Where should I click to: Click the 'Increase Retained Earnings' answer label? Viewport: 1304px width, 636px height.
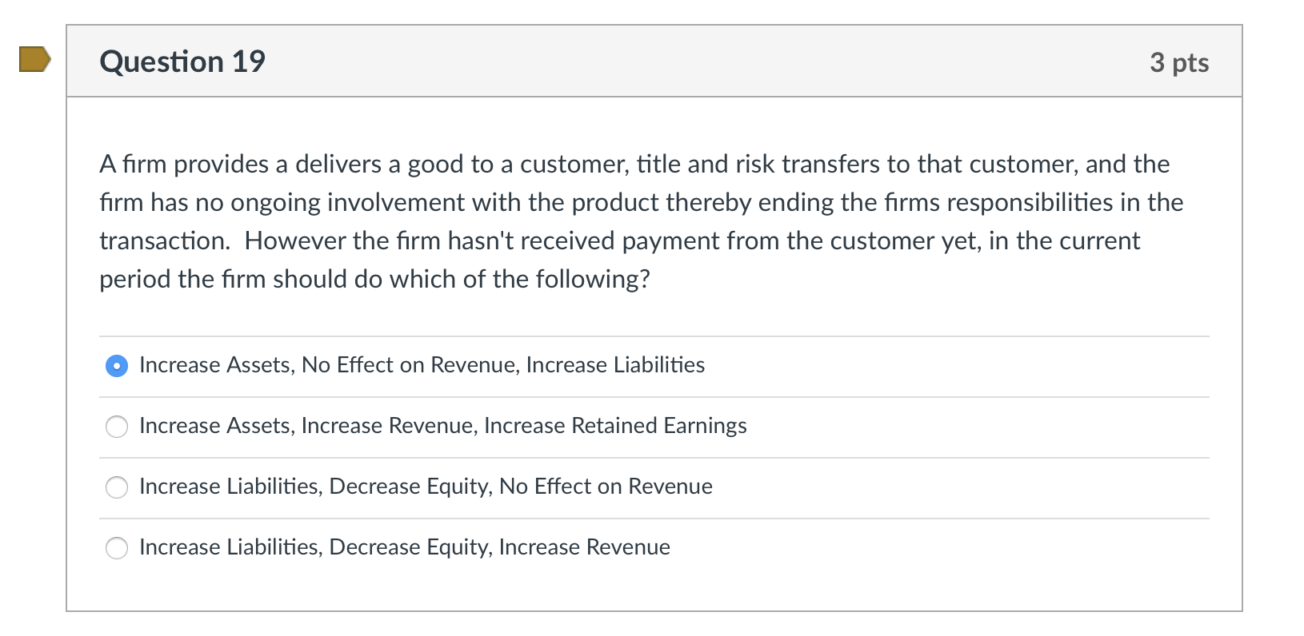point(615,426)
